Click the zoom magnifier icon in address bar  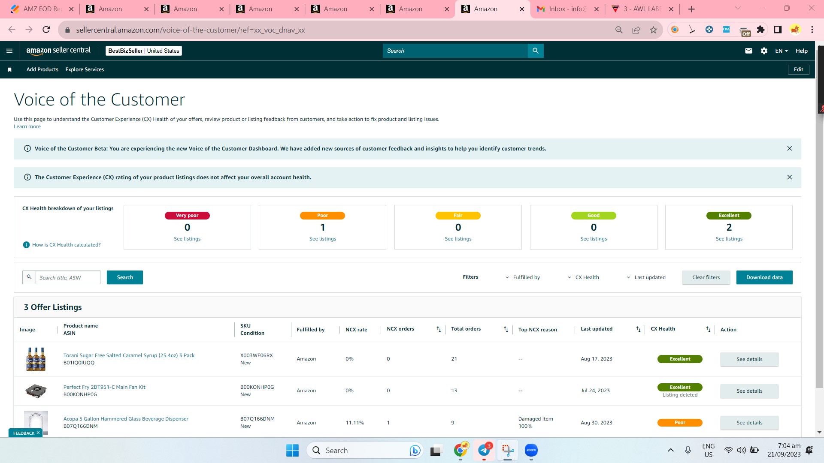click(x=619, y=30)
